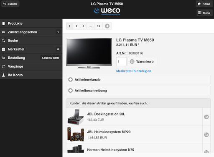Go to next page arrow in pagination

107,26
